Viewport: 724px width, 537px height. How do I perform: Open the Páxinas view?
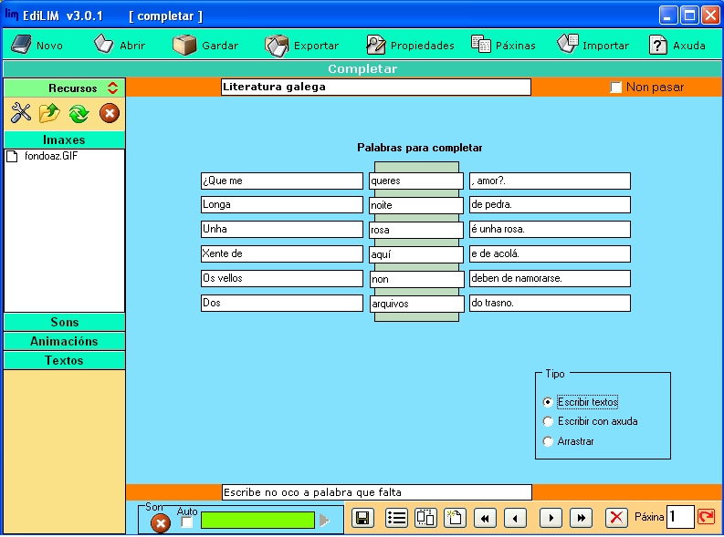503,45
